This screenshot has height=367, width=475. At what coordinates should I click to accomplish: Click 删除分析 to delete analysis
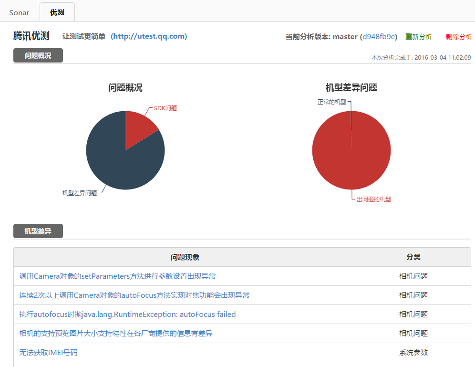[459, 37]
